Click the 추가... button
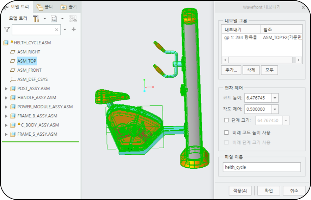Viewport: 311px width, 200px height. [x=231, y=70]
